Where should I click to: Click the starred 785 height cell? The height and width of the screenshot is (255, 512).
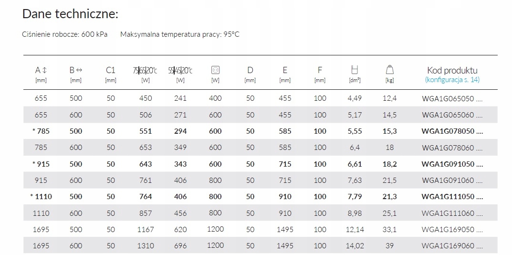point(41,131)
